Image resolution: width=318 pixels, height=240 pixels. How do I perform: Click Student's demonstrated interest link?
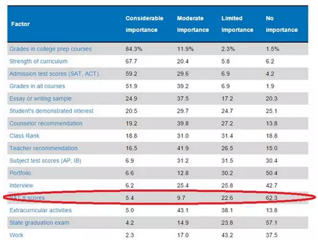51,111
